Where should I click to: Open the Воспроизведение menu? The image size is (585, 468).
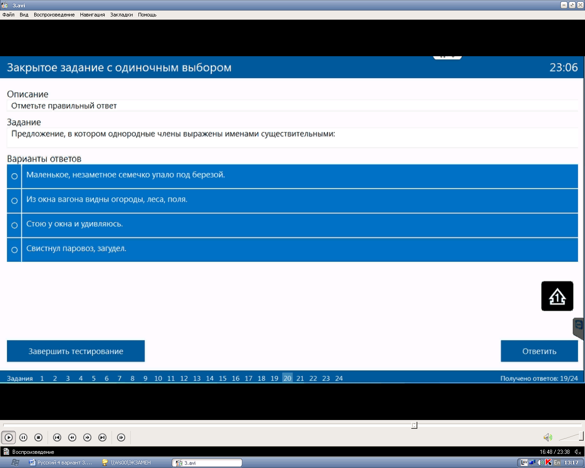pos(54,15)
